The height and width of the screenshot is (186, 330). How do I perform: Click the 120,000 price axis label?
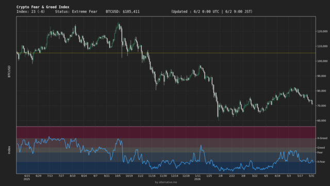pyautogui.click(x=322, y=31)
